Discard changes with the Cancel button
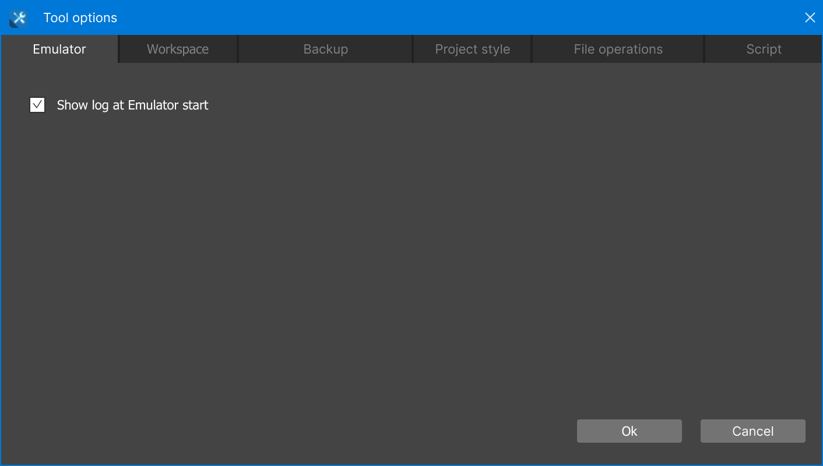The height and width of the screenshot is (466, 823). click(x=752, y=431)
